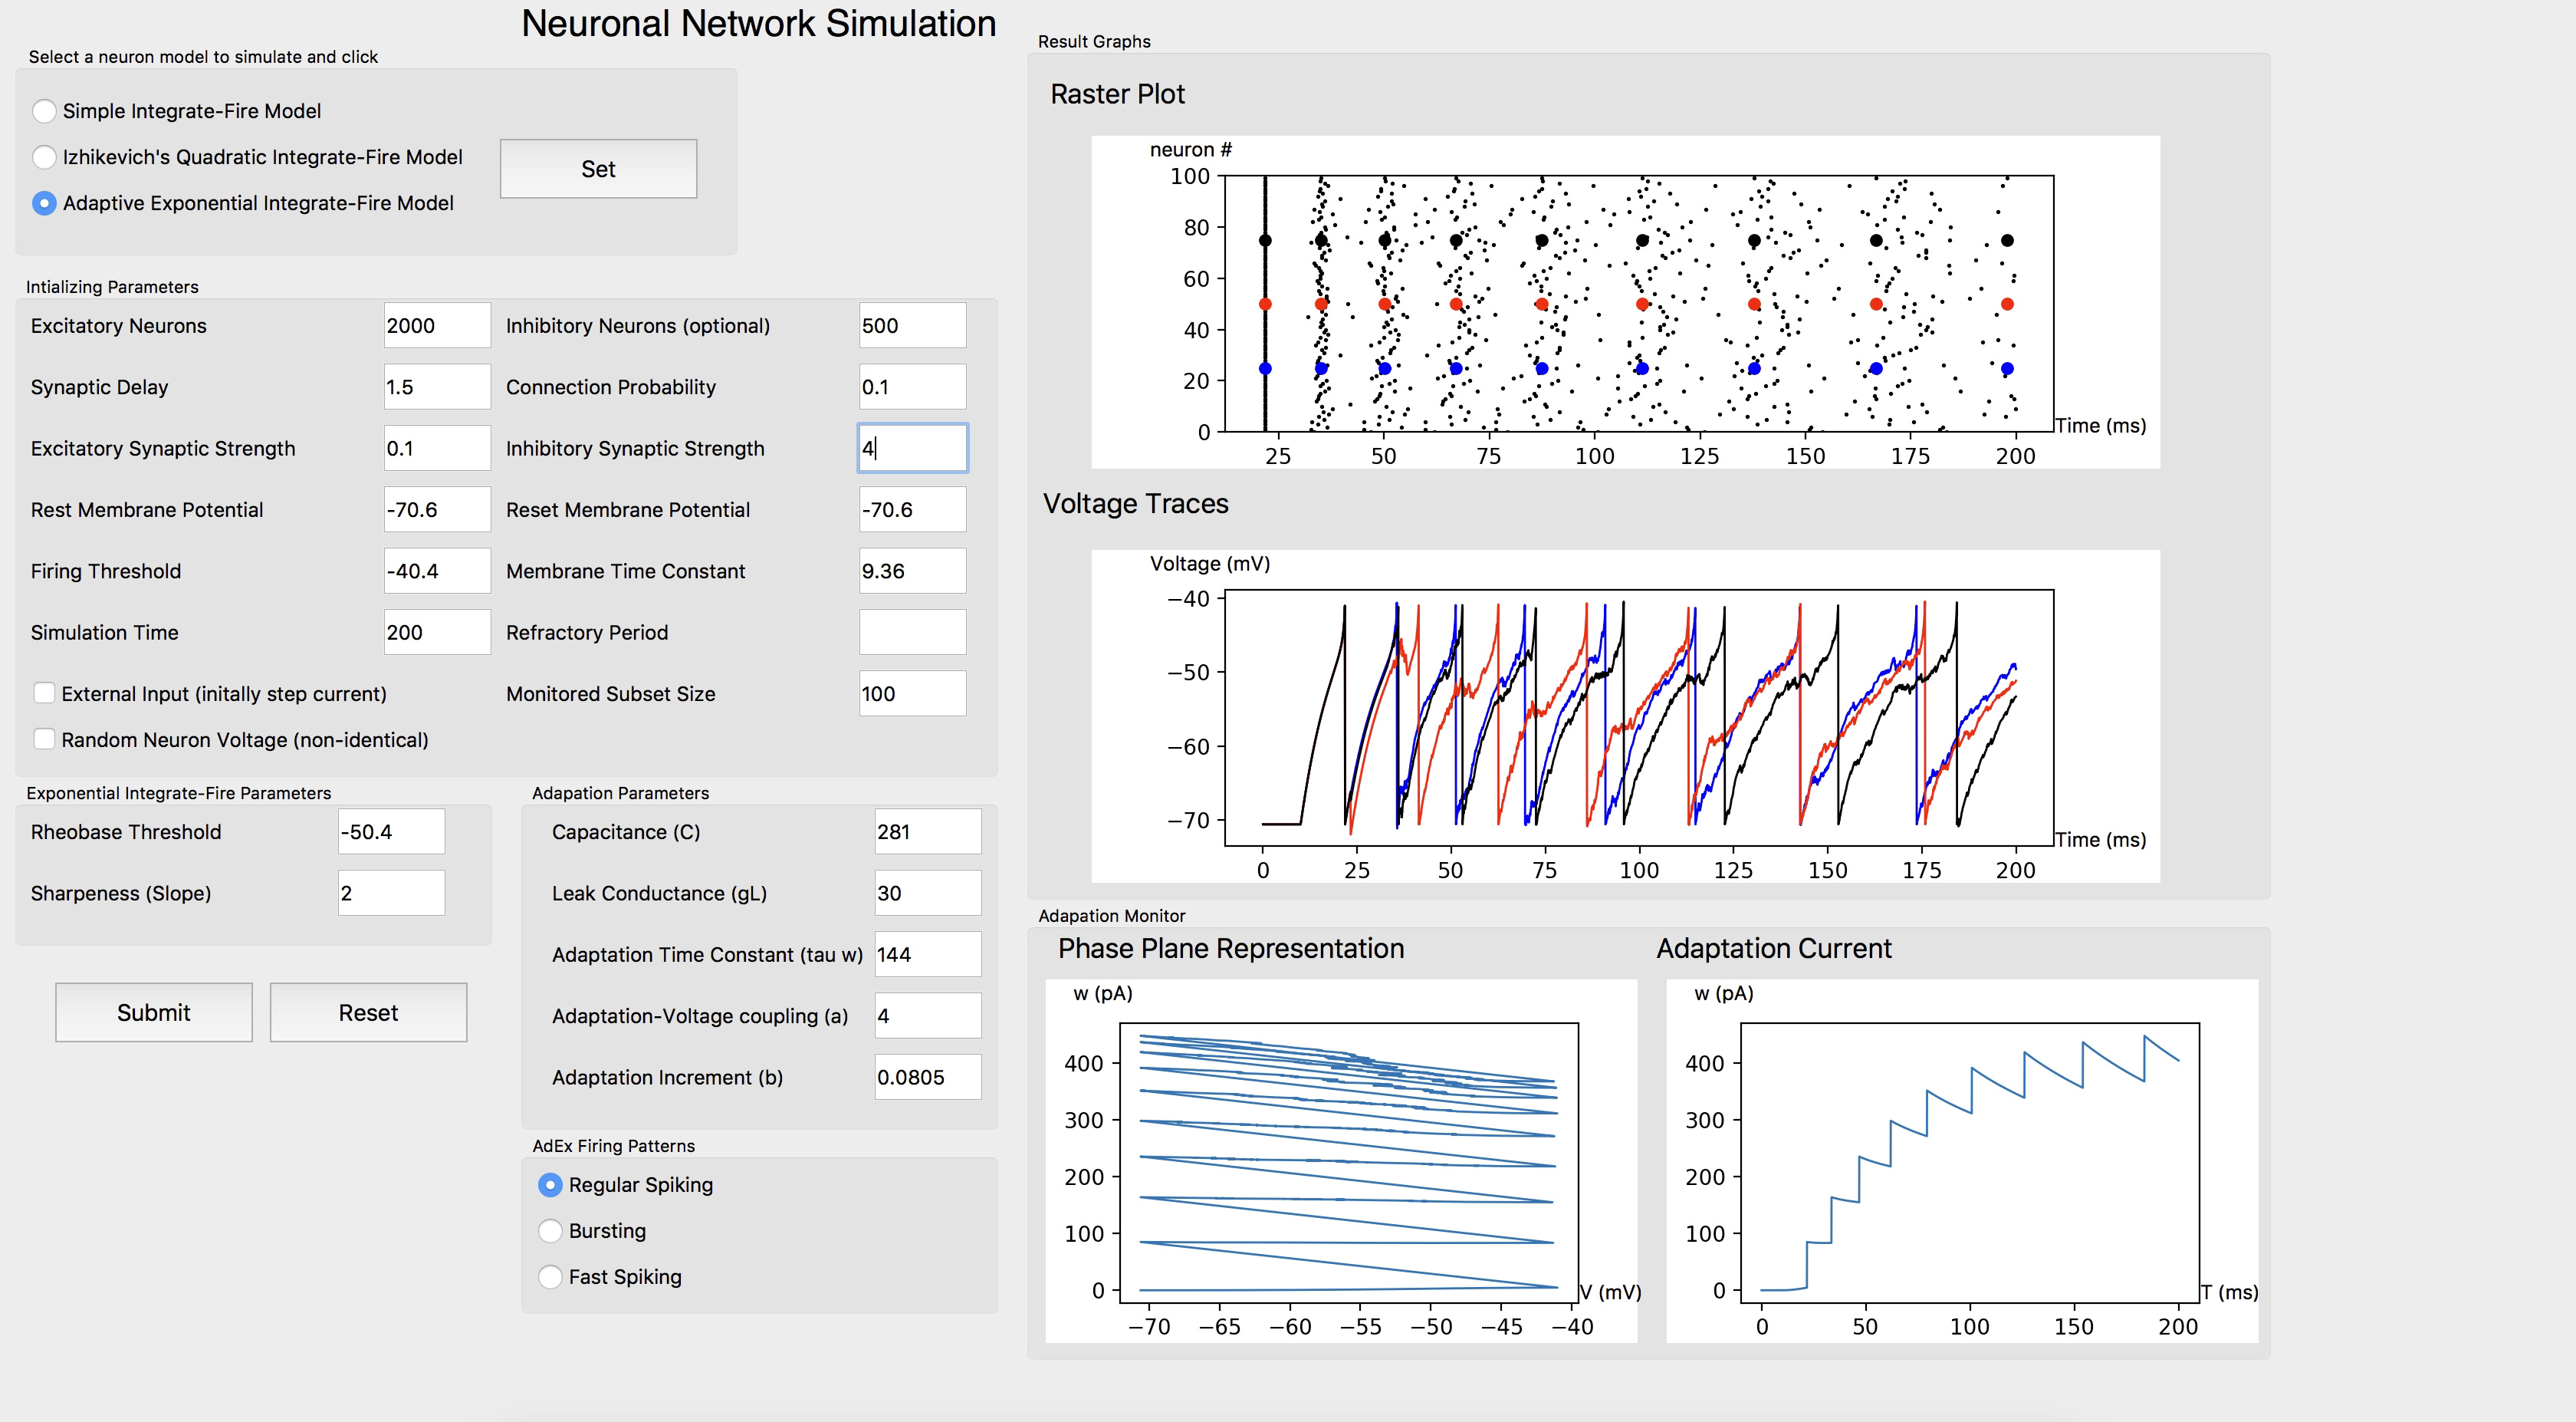The height and width of the screenshot is (1422, 2576).
Task: Choose Fast Spiking firing pattern
Action: (550, 1277)
